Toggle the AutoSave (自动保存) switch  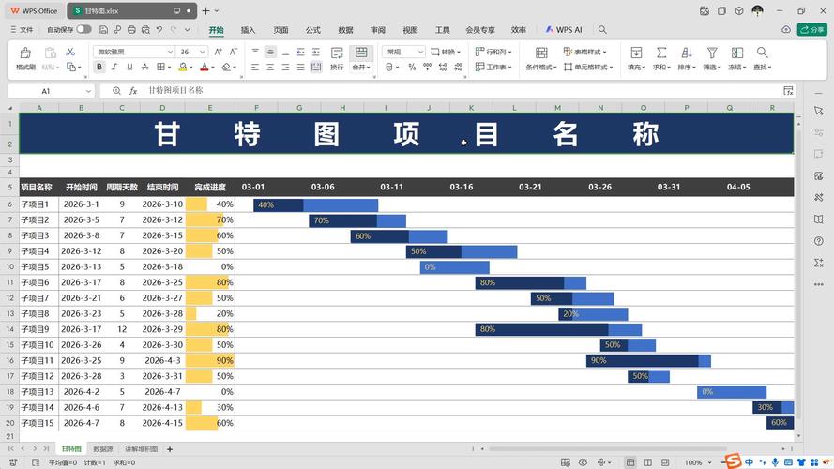click(83, 29)
